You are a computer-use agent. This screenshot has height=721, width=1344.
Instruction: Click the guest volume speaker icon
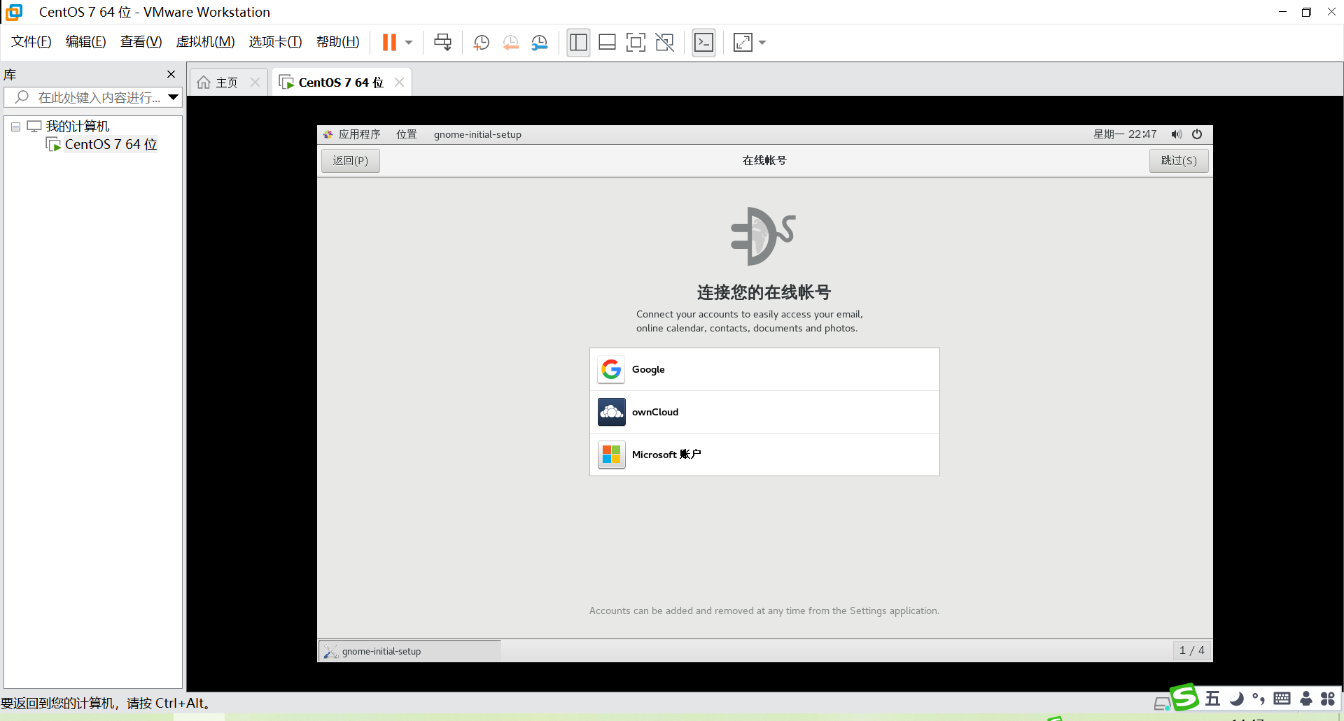tap(1176, 134)
